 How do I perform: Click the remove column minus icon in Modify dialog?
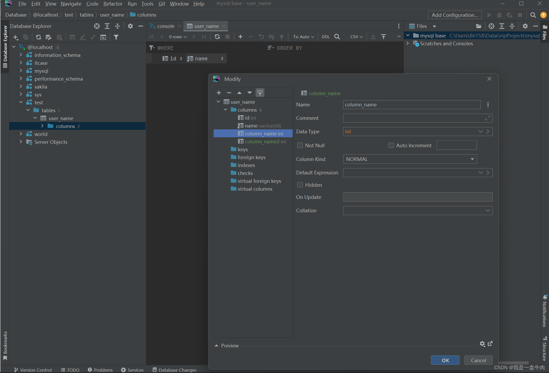pyautogui.click(x=229, y=93)
